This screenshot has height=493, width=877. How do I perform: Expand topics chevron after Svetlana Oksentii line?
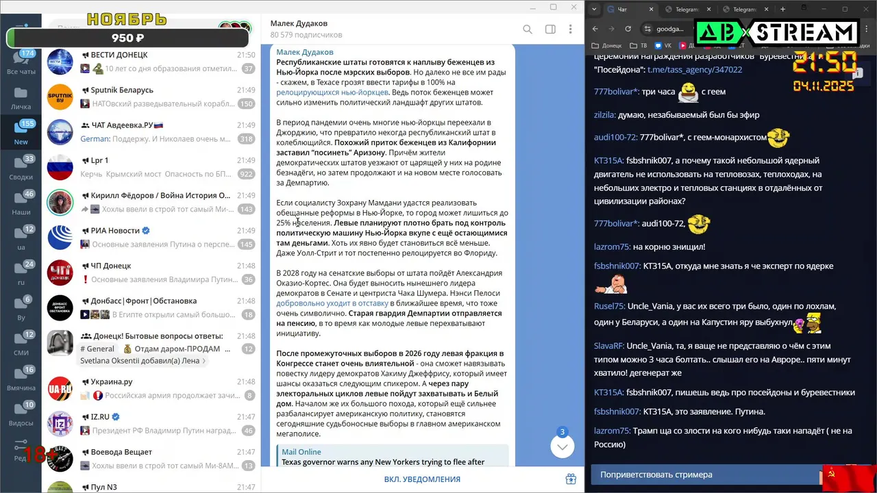pyautogui.click(x=203, y=361)
